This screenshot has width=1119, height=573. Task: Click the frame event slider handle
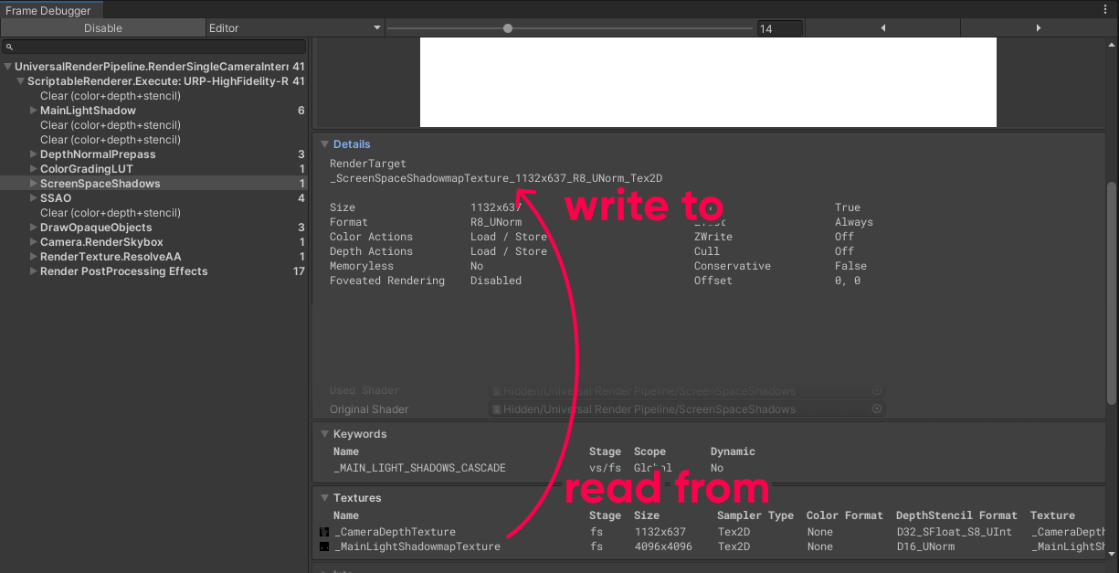(508, 28)
